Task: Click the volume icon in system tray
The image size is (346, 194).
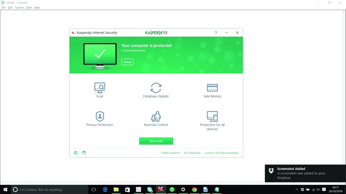Action: click(318, 189)
